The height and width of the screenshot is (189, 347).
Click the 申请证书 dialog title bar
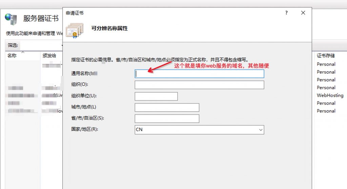[169, 13]
